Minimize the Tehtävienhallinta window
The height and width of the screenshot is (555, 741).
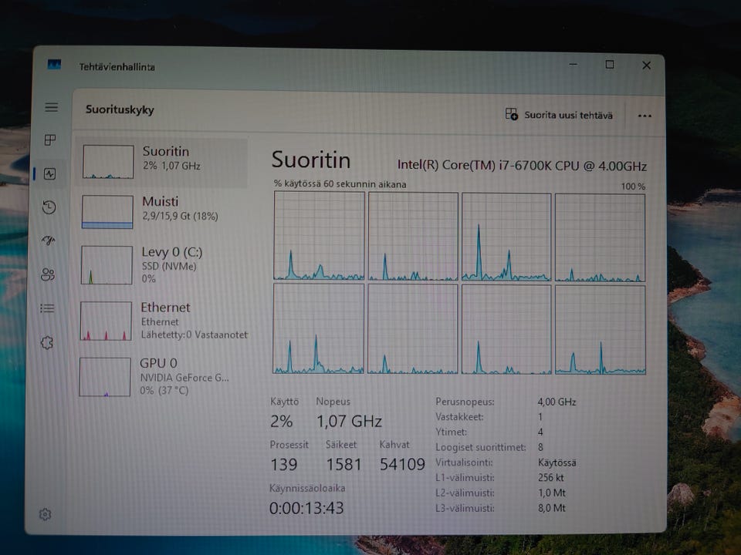point(574,64)
